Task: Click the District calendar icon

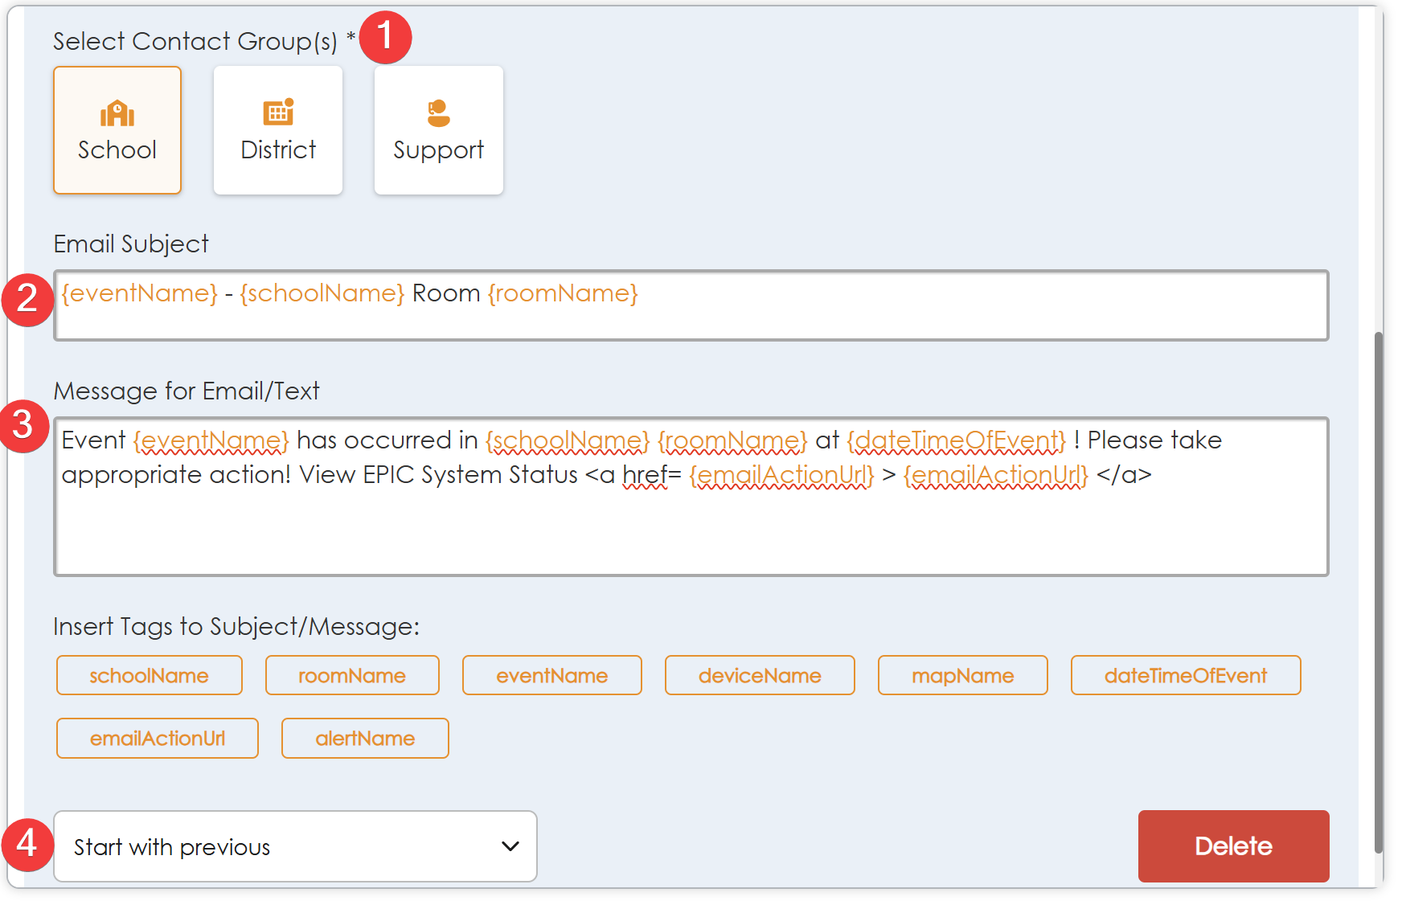Action: pos(278,113)
